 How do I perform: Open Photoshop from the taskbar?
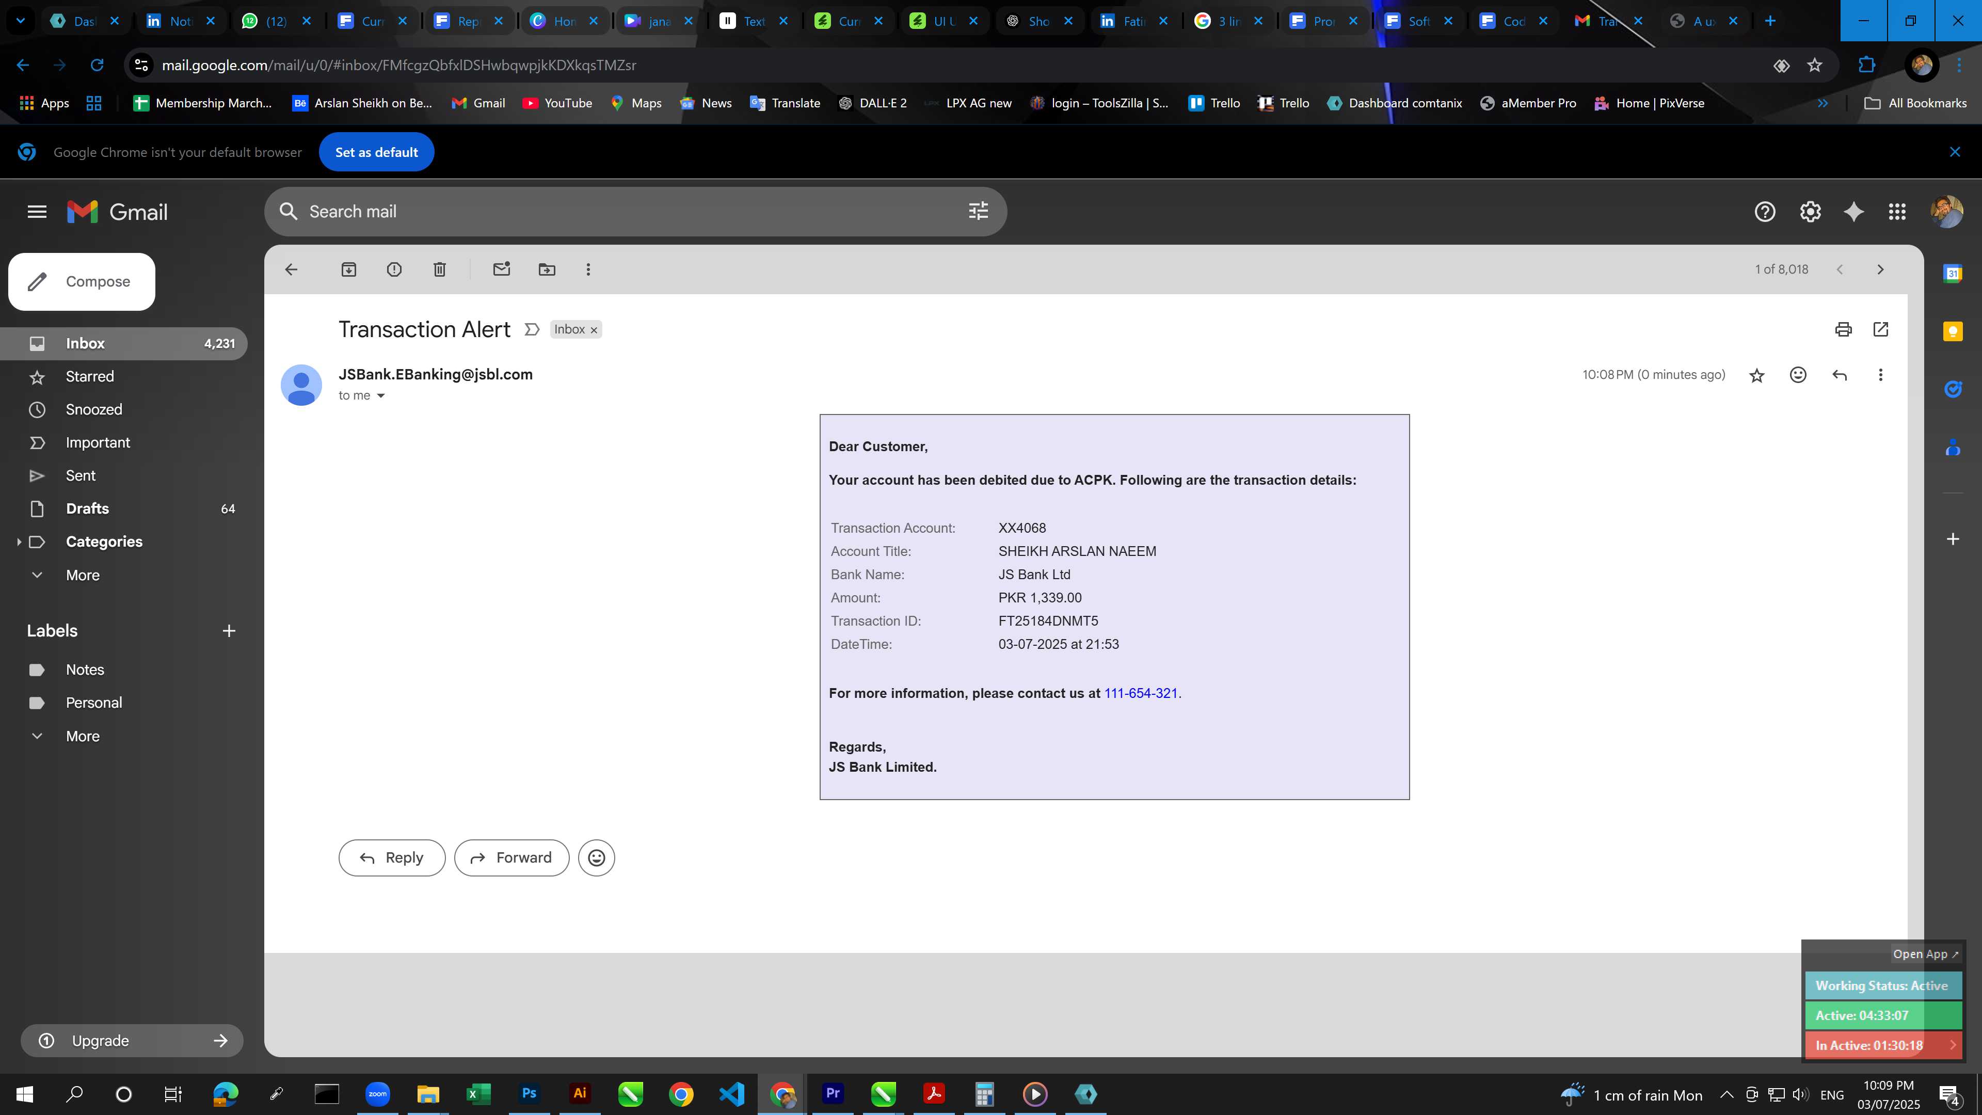(530, 1093)
